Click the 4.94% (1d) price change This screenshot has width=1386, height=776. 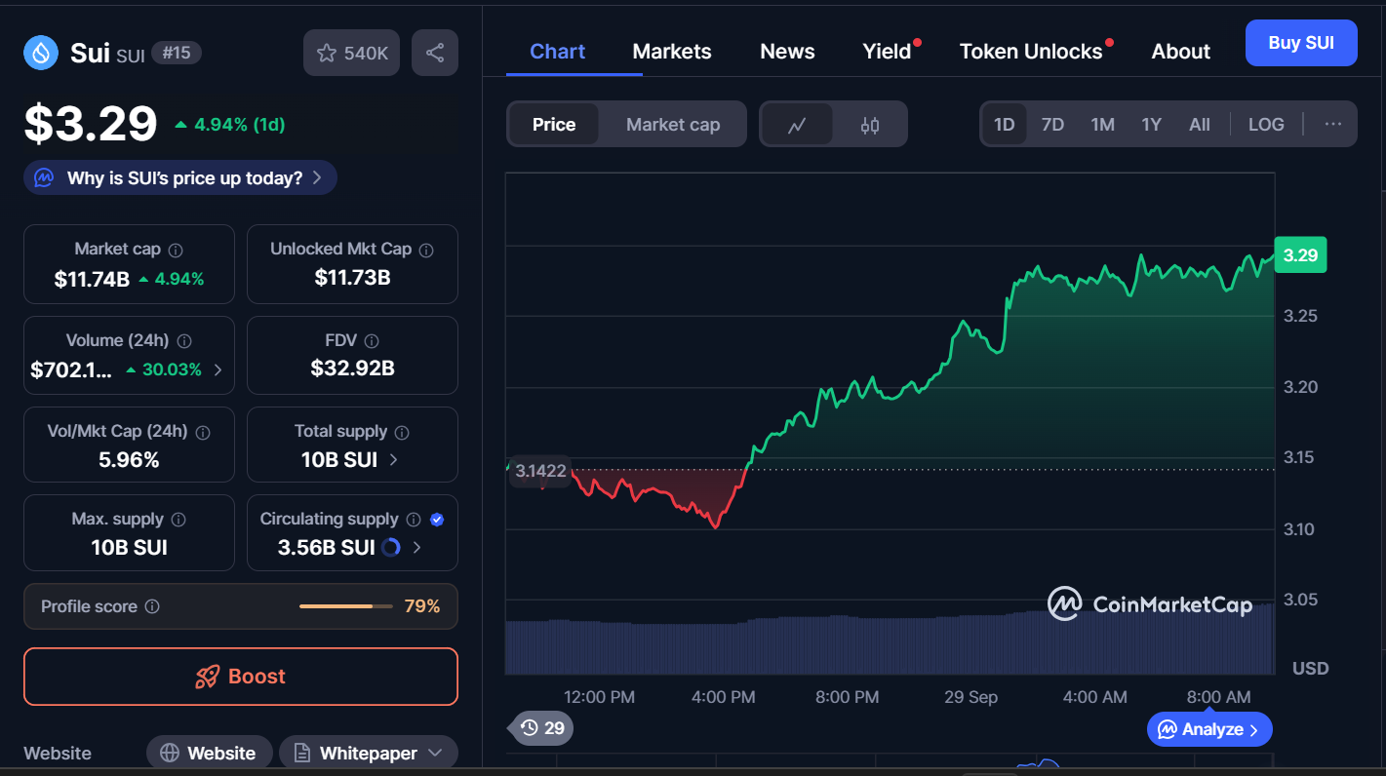coord(230,125)
